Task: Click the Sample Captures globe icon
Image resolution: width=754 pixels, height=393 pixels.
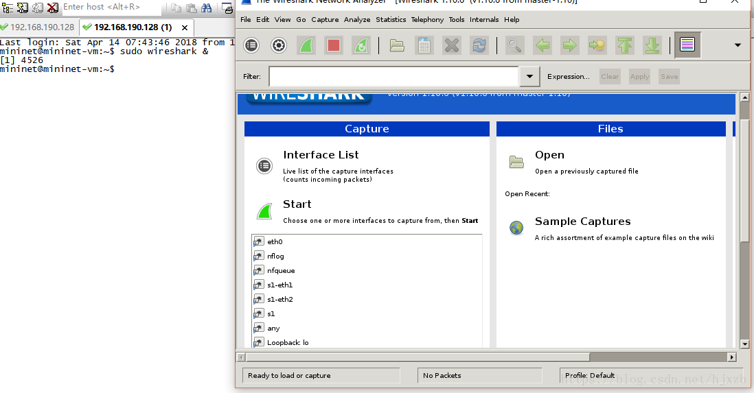Action: [516, 227]
